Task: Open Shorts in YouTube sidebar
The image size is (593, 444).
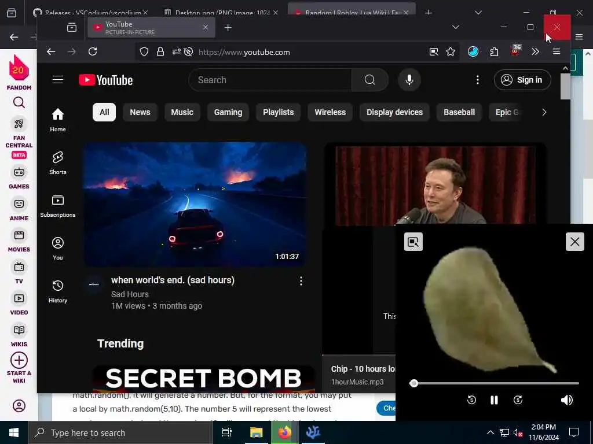Action: 58,162
